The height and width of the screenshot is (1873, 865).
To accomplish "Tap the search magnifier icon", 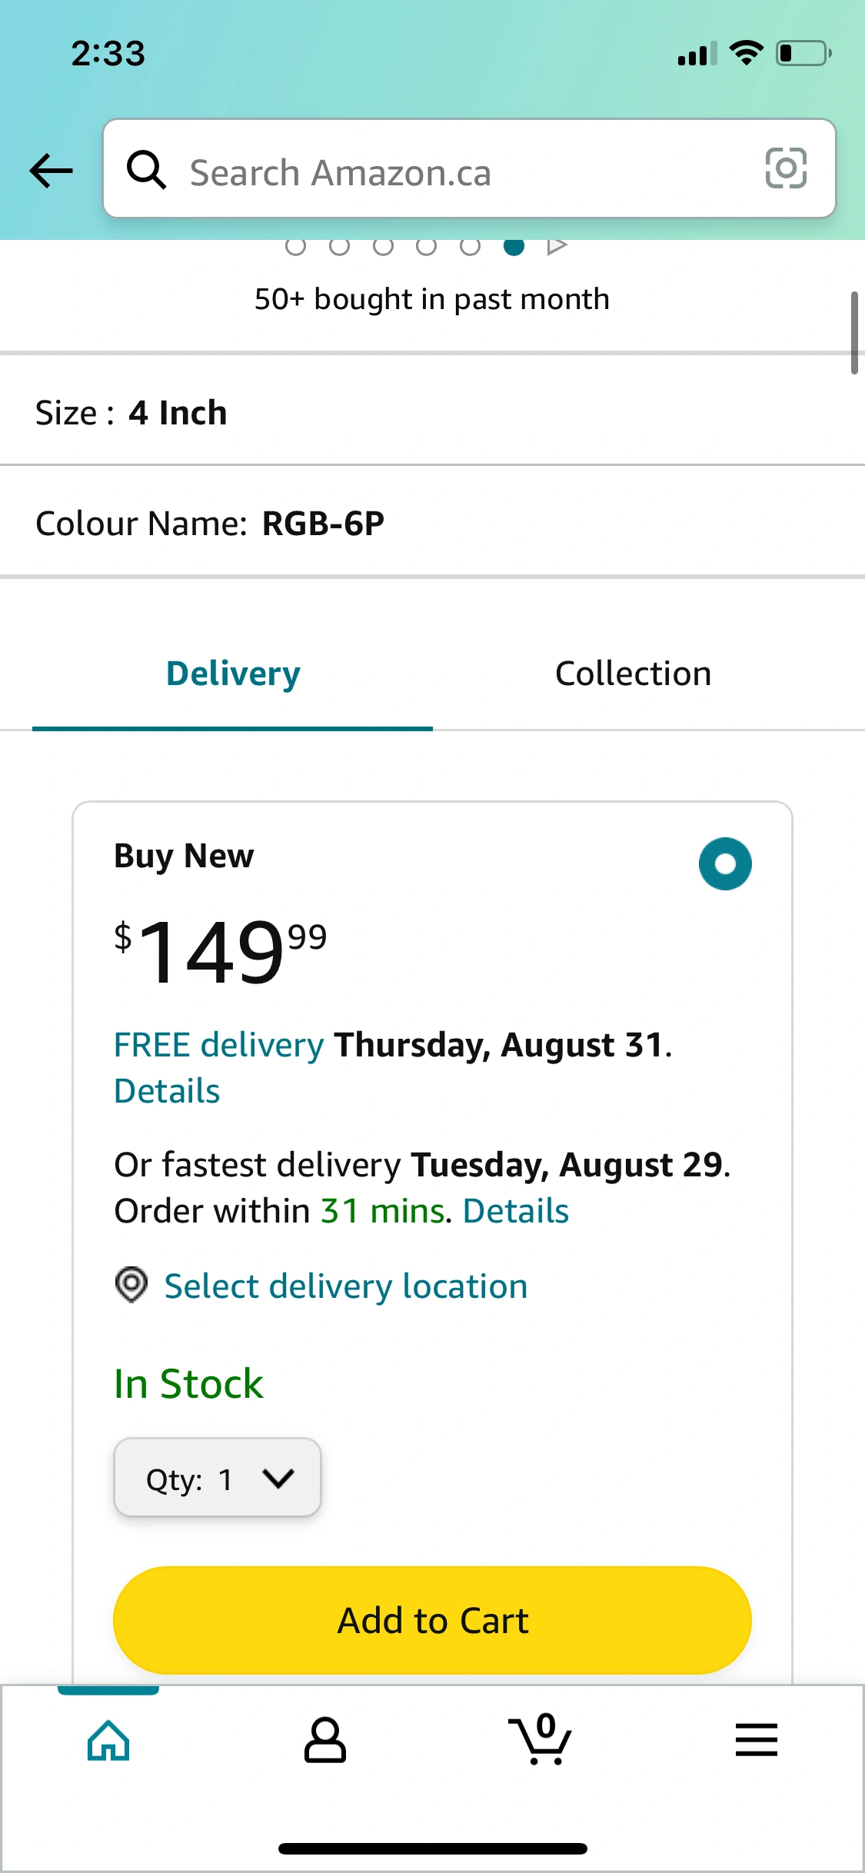I will pyautogui.click(x=146, y=170).
